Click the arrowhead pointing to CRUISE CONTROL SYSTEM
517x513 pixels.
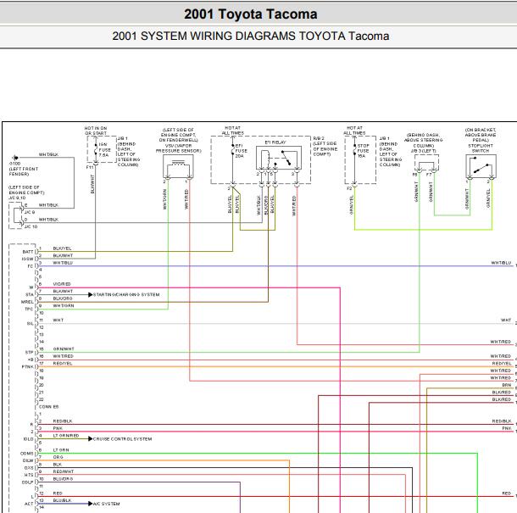91,438
